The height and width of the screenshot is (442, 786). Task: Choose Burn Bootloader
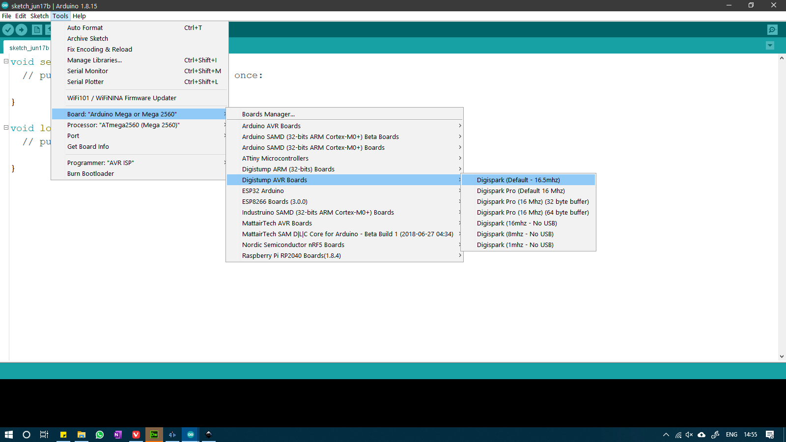point(140,174)
